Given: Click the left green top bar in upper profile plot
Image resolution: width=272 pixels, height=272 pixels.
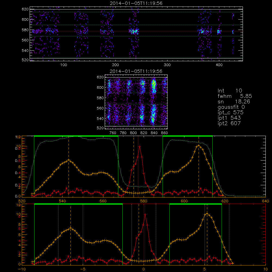Looking at the screenshot, I should (x=76, y=136).
